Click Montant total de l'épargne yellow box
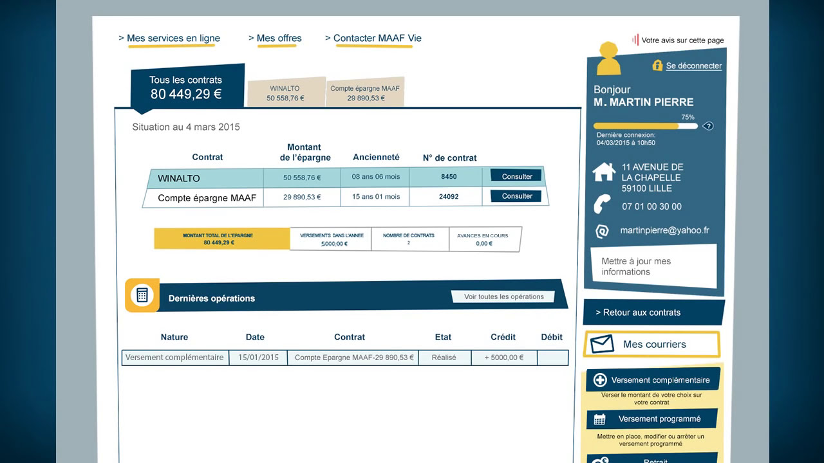Screen dimensions: 824x463 pos(221,239)
